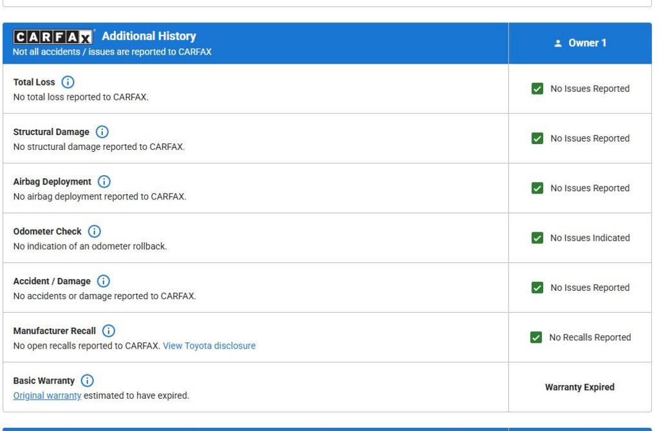Click the Warranty Expired status text

(x=580, y=387)
